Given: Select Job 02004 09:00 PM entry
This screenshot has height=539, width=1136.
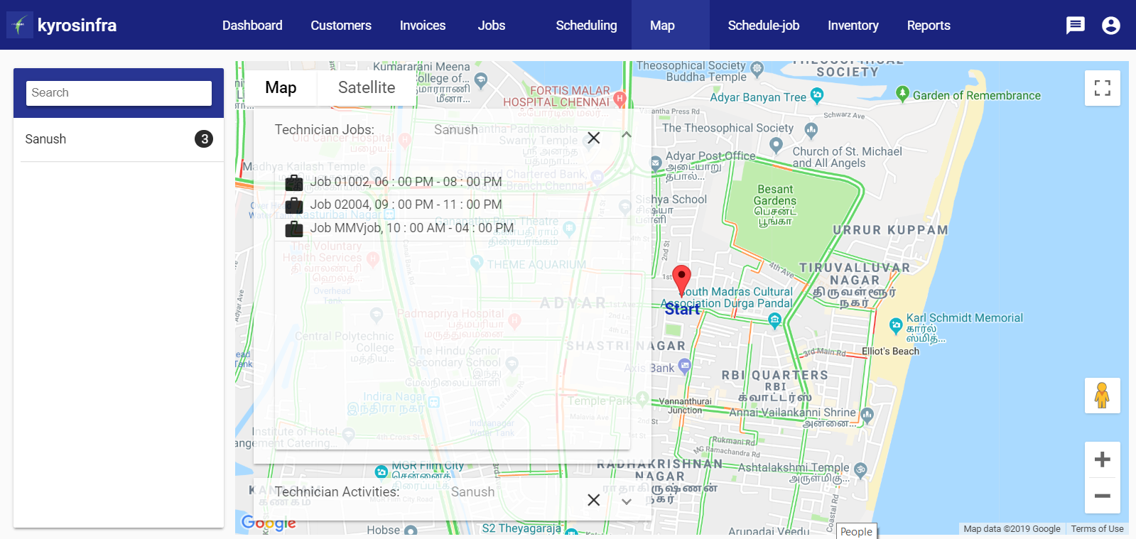Looking at the screenshot, I should (x=452, y=205).
